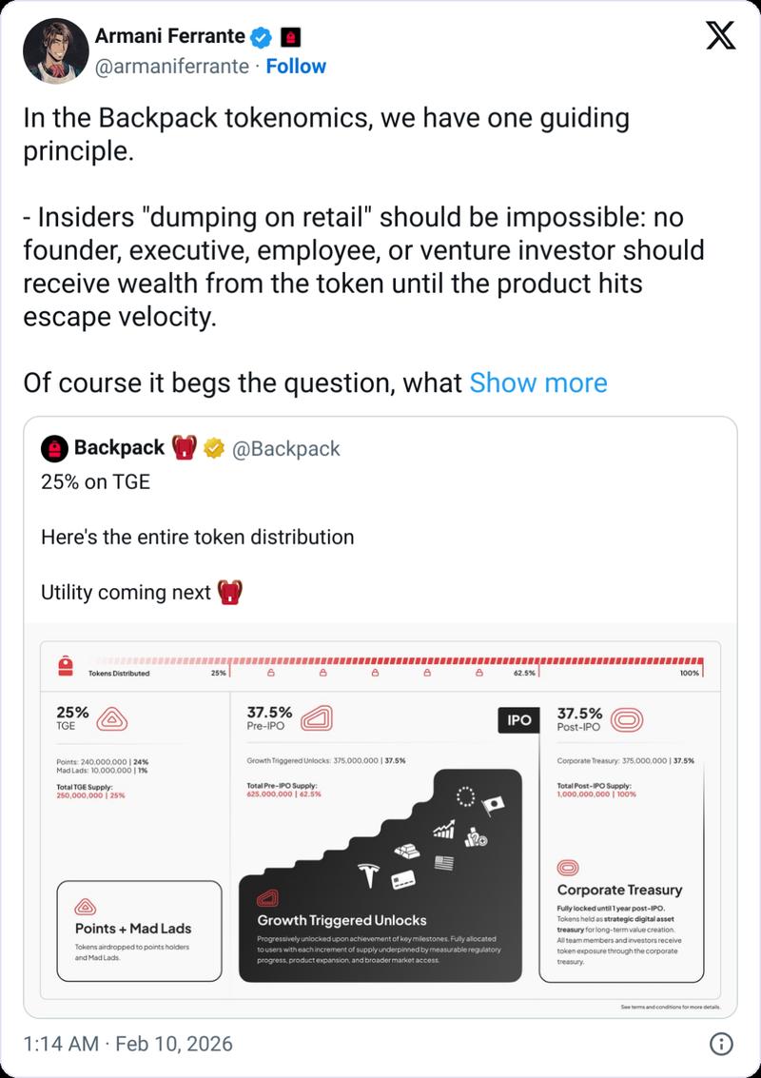
Task: Open X home via the X logo
Action: [722, 37]
